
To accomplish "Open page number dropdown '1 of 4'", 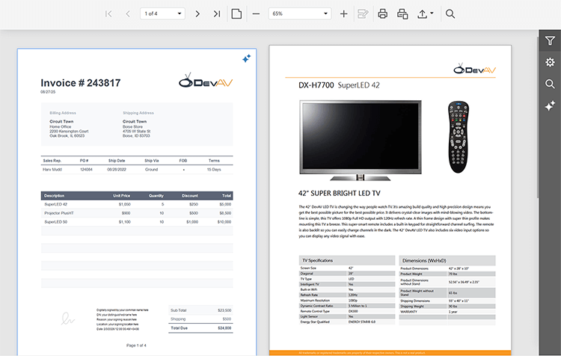I will point(162,13).
